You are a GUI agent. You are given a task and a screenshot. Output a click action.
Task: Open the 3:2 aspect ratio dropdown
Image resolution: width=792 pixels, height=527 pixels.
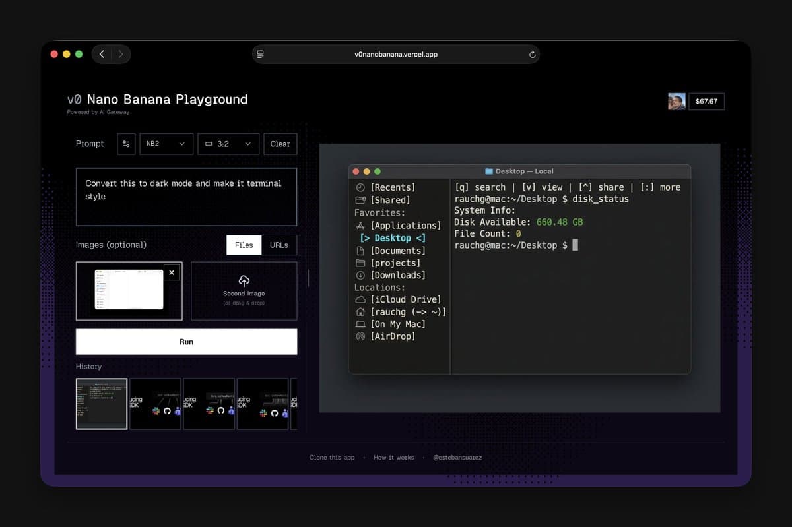tap(228, 144)
